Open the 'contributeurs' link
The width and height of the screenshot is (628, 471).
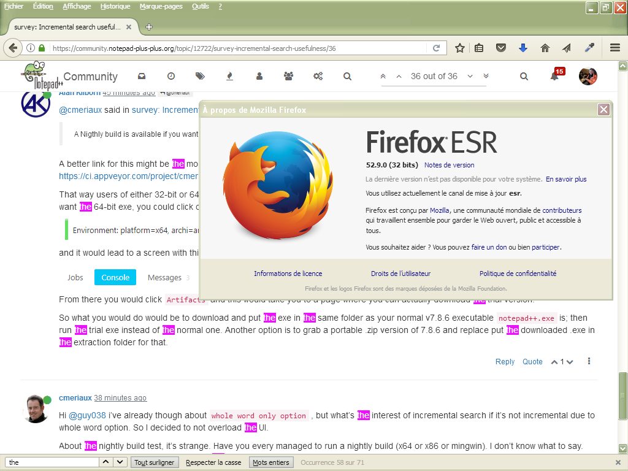click(x=562, y=210)
